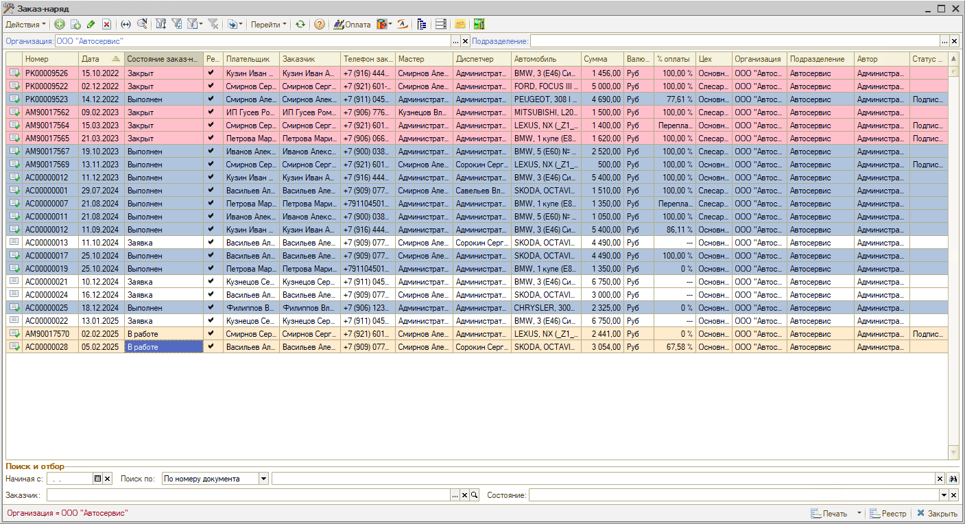The height and width of the screenshot is (524, 965).
Task: Open the Реестр button
Action: coord(888,513)
